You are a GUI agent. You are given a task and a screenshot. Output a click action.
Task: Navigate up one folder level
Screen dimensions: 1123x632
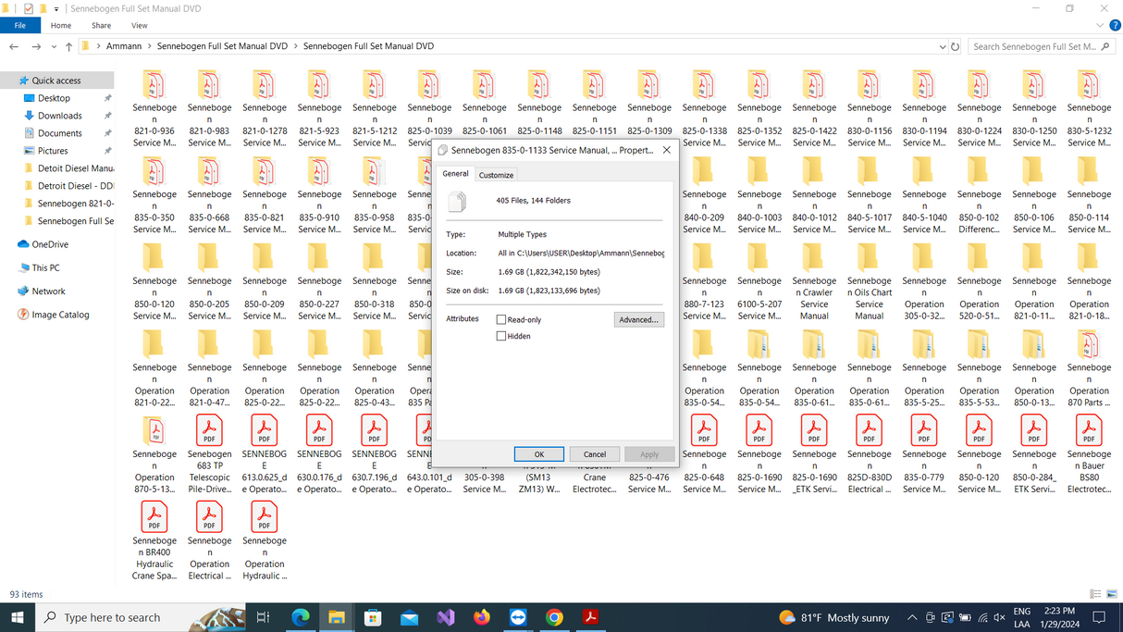click(69, 45)
